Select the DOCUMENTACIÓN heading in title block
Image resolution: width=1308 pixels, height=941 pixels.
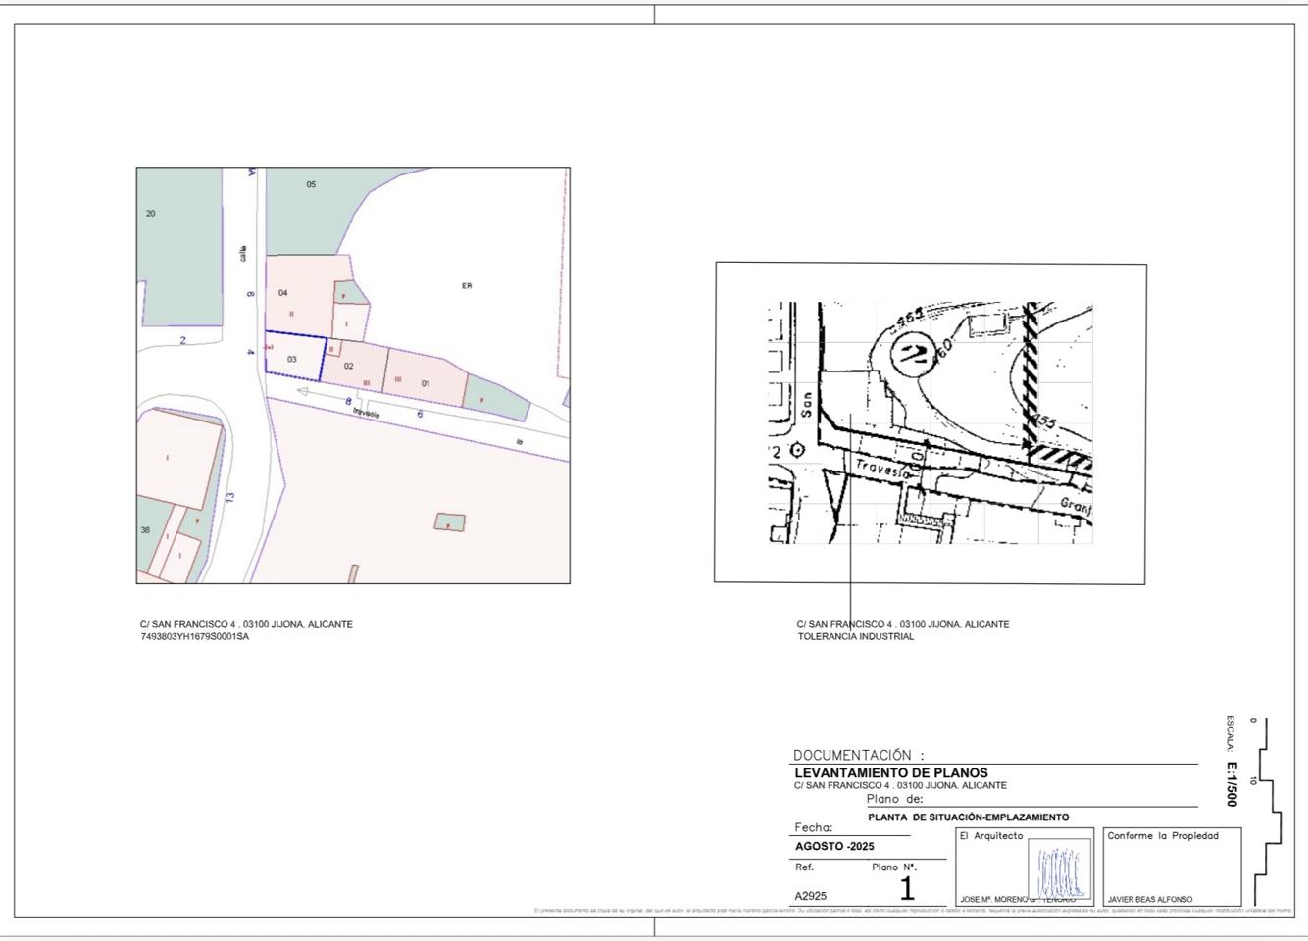[858, 756]
